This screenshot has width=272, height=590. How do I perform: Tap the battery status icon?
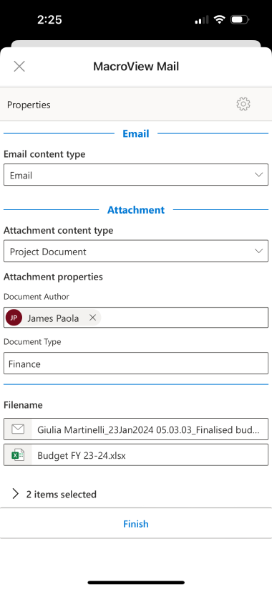point(240,19)
